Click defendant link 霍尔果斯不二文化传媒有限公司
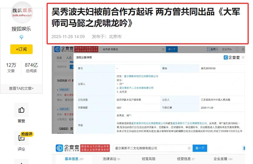253x164 pixels. click(x=136, y=88)
